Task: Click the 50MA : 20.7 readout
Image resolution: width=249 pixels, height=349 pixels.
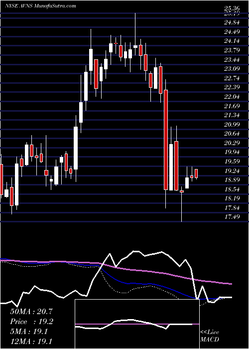Action: [31, 312]
